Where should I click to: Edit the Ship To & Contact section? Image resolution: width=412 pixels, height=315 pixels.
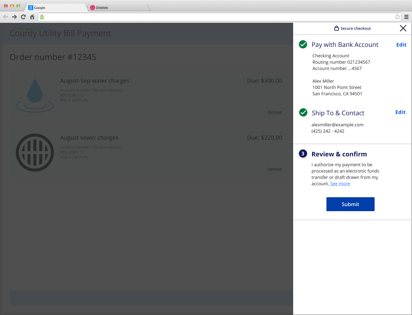[400, 112]
